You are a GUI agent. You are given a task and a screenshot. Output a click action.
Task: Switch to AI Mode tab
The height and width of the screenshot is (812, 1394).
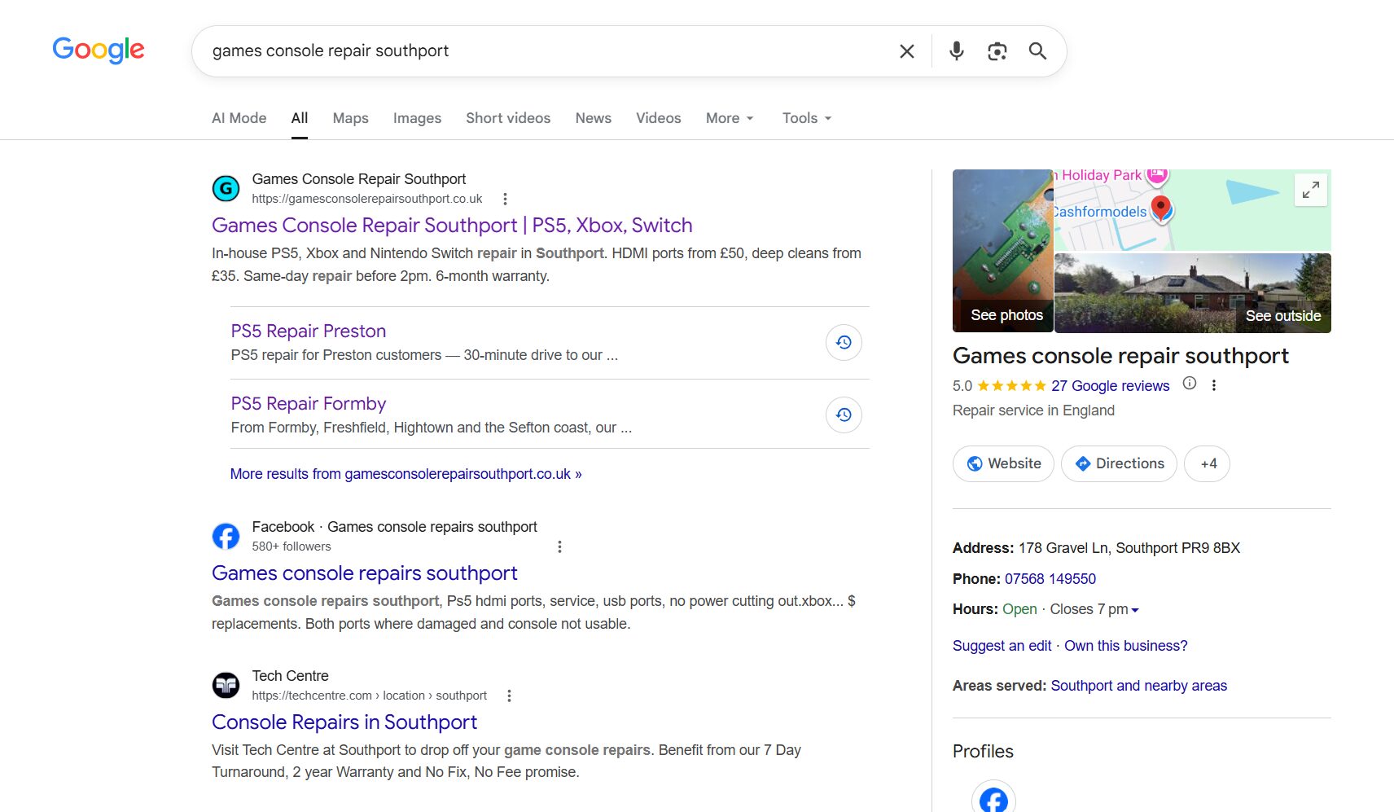click(x=239, y=118)
